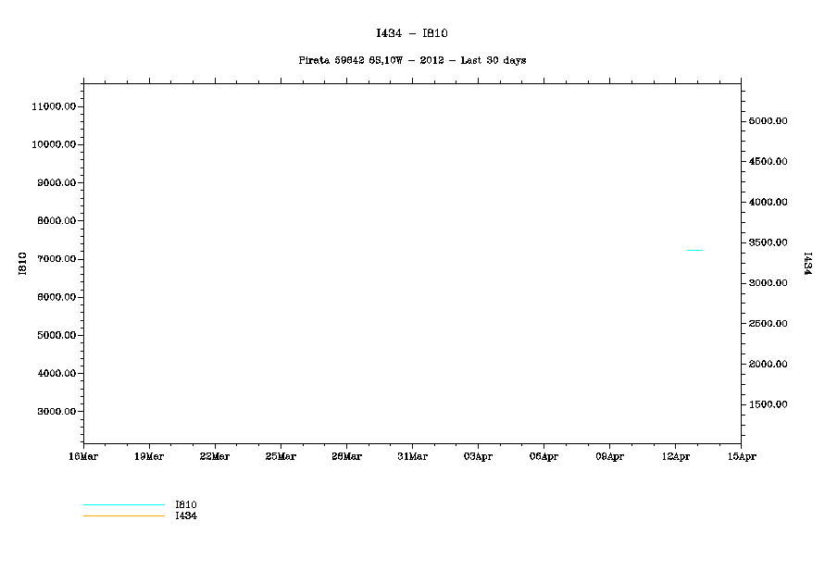Click the 5000.00 right axis value
The image size is (825, 583).
point(768,121)
